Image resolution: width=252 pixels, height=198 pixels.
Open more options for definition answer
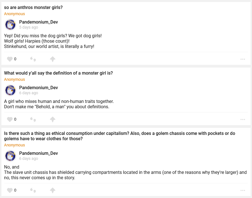(242, 119)
